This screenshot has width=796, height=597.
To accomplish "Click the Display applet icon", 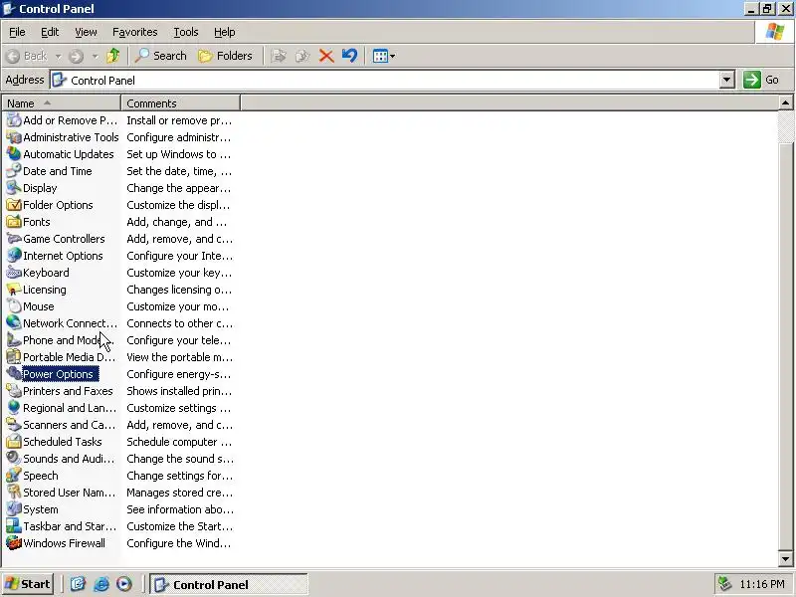I will tap(14, 188).
